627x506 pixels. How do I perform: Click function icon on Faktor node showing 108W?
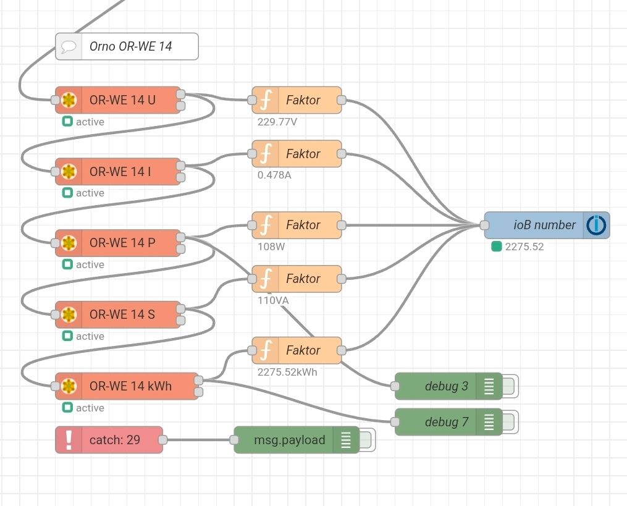coord(266,226)
